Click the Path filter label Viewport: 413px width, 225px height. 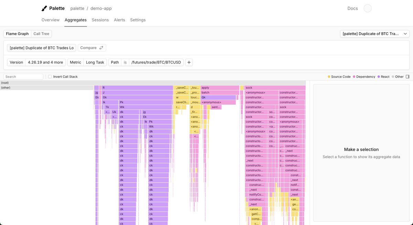point(115,62)
